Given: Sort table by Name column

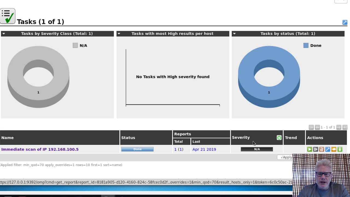Looking at the screenshot, I should (7, 138).
